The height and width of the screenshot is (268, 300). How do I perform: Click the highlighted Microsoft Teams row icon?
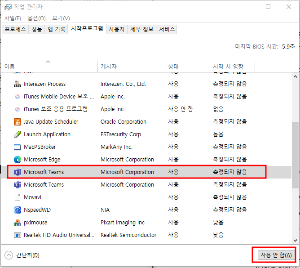pos(18,172)
